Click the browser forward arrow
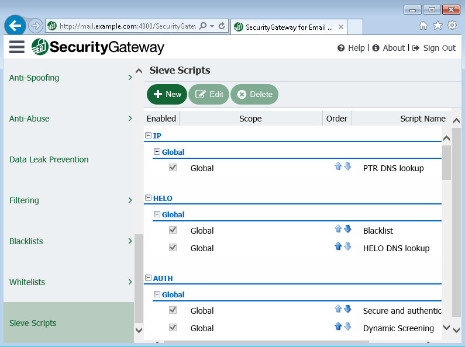 pos(36,26)
